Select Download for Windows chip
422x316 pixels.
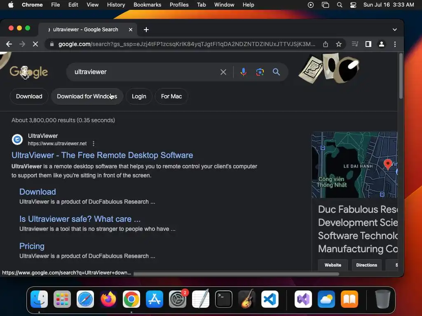click(x=87, y=96)
